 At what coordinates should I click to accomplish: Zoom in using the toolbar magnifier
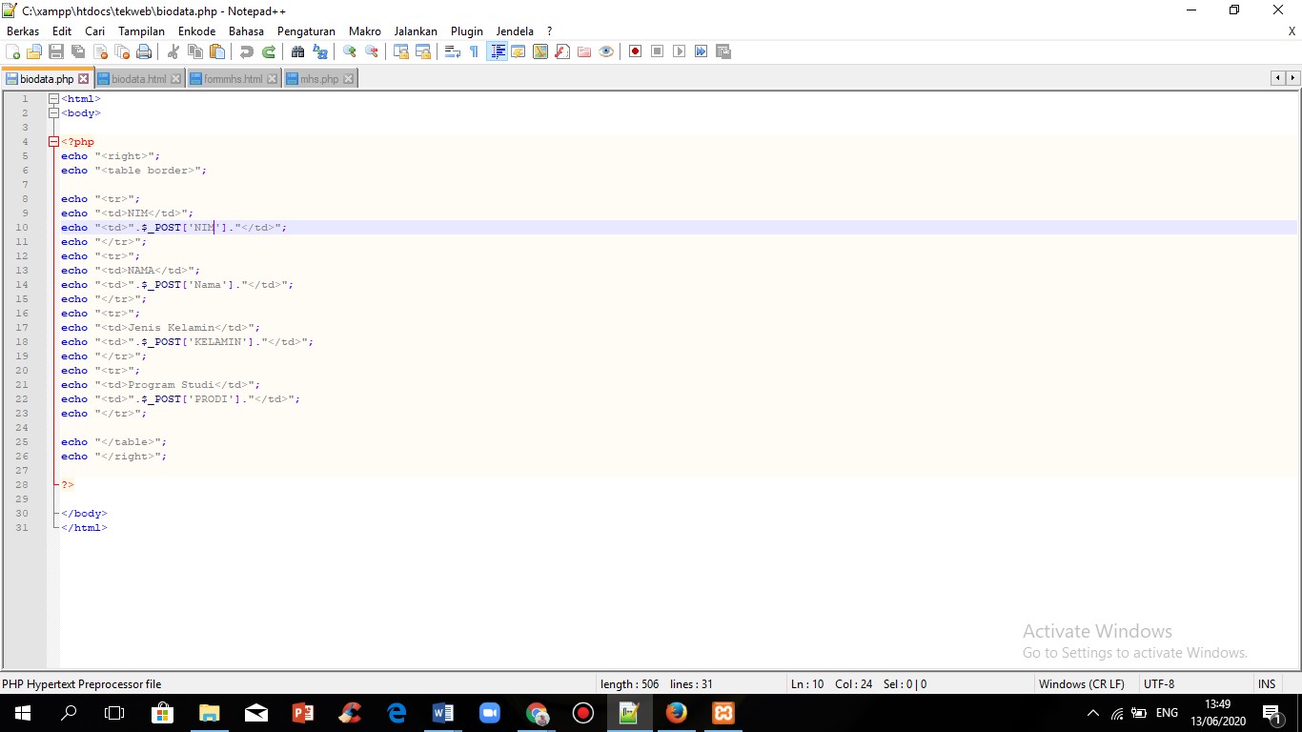[350, 51]
